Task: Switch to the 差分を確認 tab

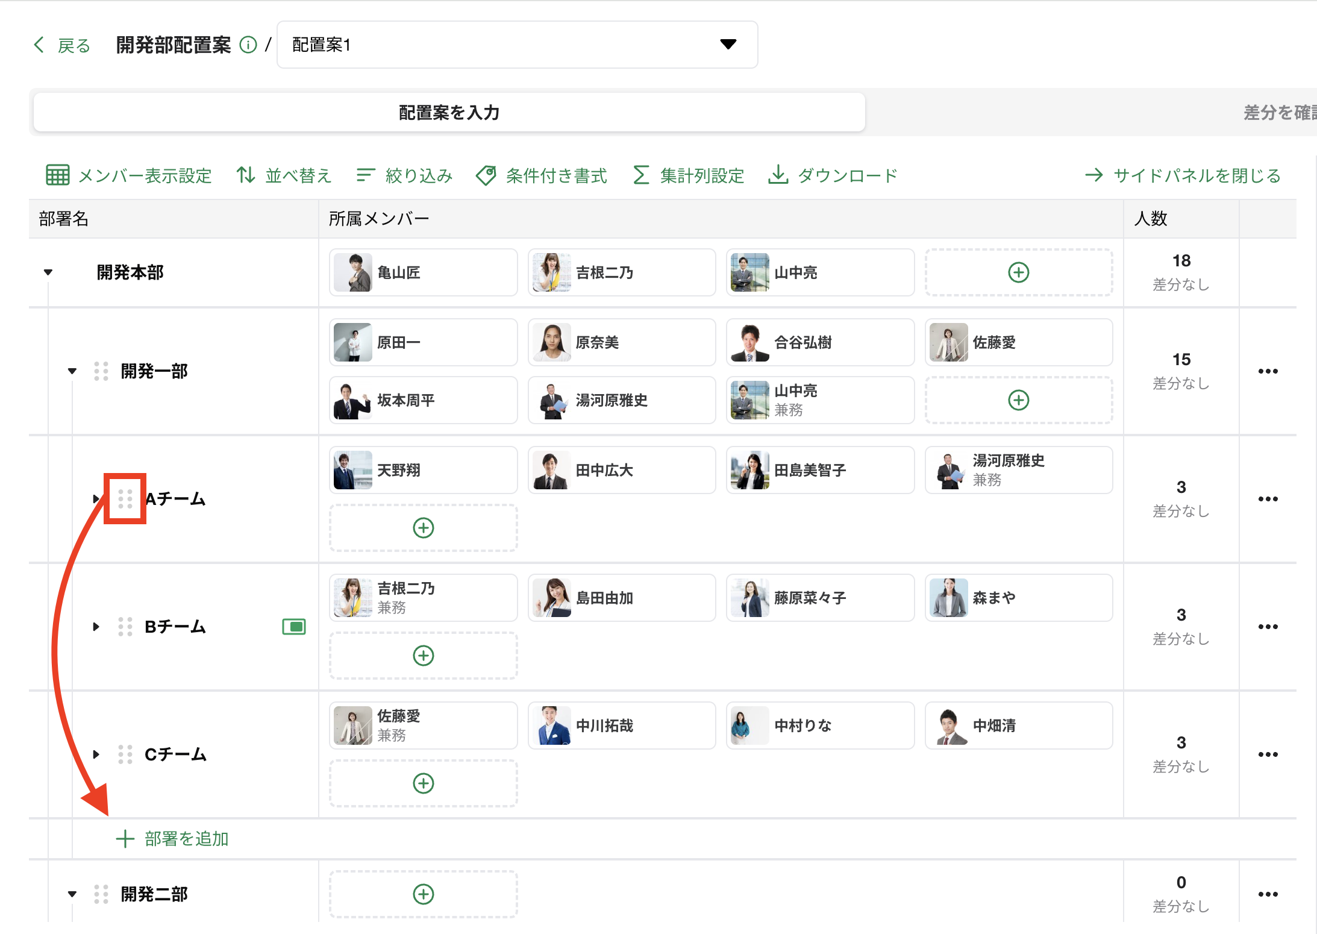Action: (1277, 113)
